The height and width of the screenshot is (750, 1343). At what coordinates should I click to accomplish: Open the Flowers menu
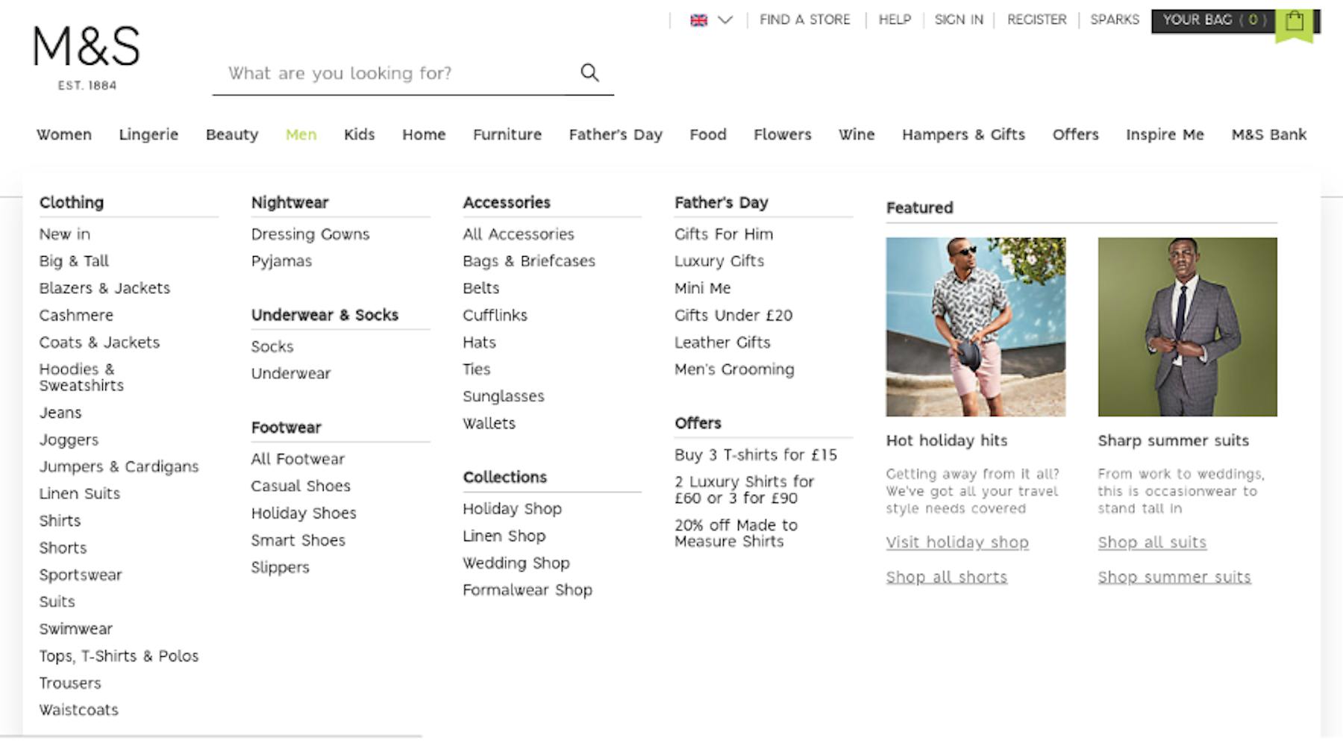point(782,135)
